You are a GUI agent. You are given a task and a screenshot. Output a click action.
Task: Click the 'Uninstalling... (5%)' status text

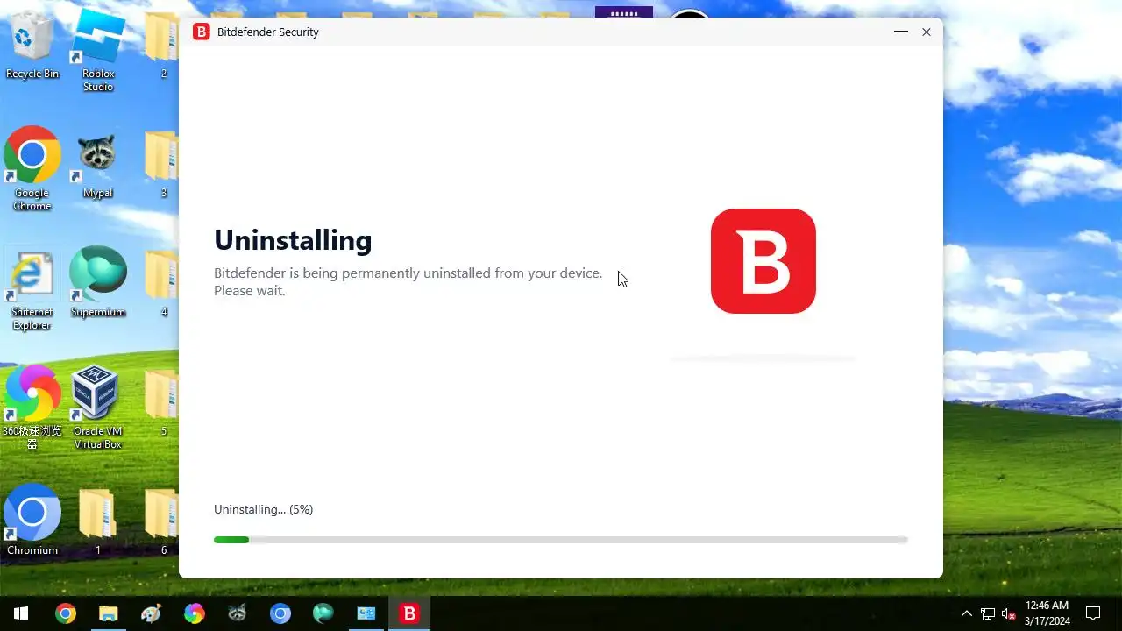point(263,509)
